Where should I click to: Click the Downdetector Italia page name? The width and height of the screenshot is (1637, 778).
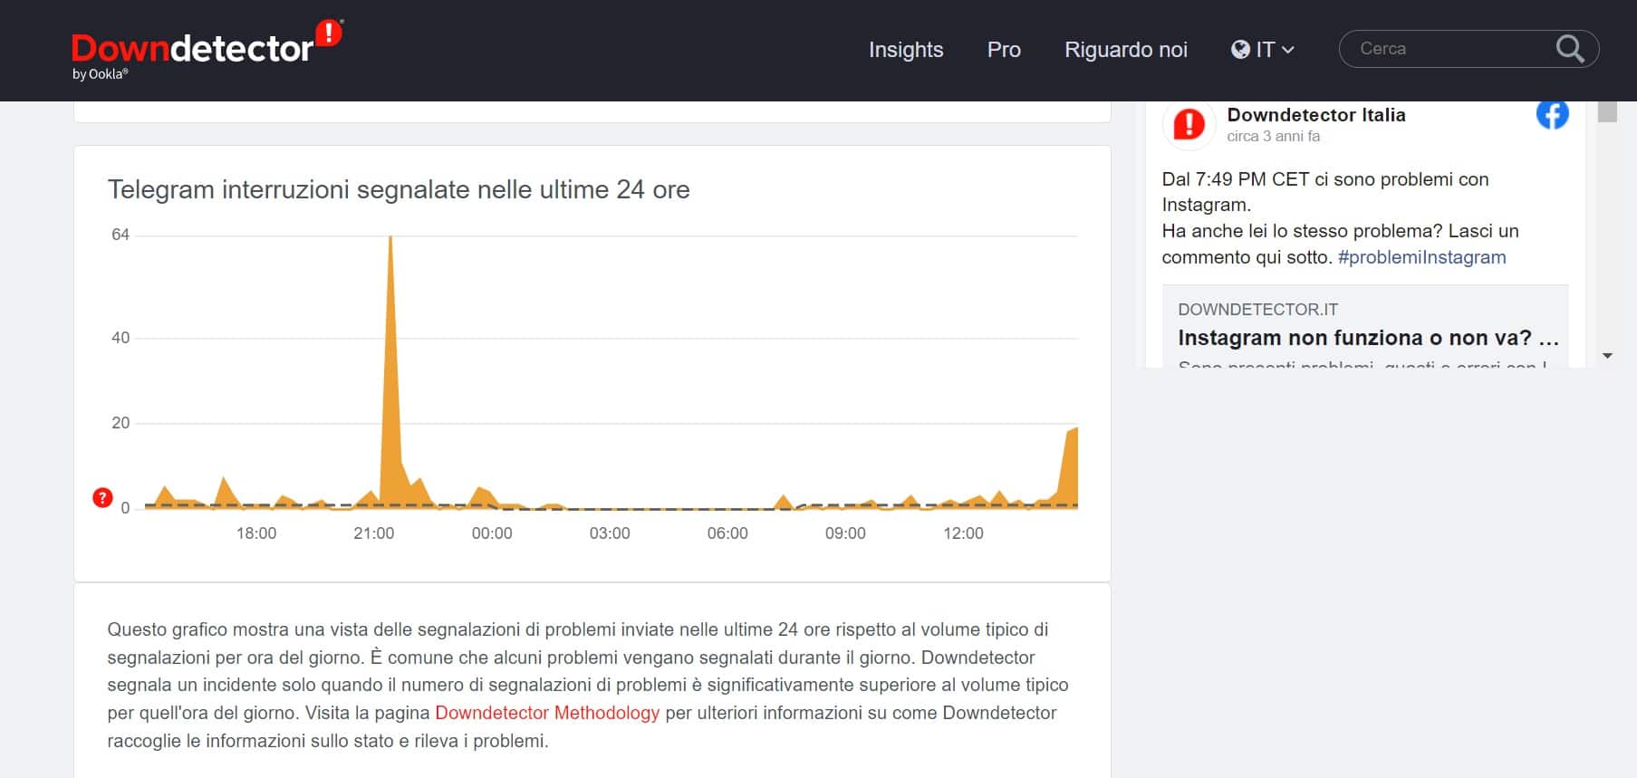[1315, 115]
